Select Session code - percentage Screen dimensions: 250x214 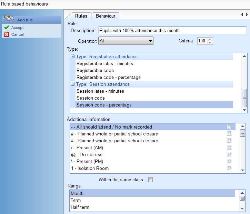click(x=154, y=105)
